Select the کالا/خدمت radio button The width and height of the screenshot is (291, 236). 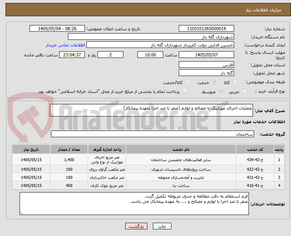coord(188,82)
